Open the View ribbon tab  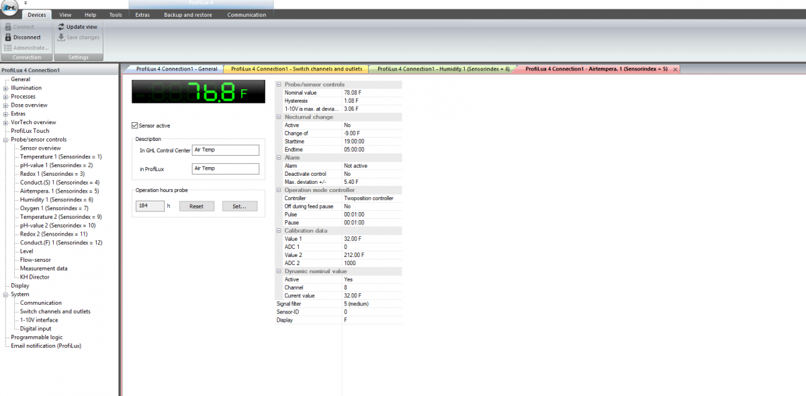point(65,15)
